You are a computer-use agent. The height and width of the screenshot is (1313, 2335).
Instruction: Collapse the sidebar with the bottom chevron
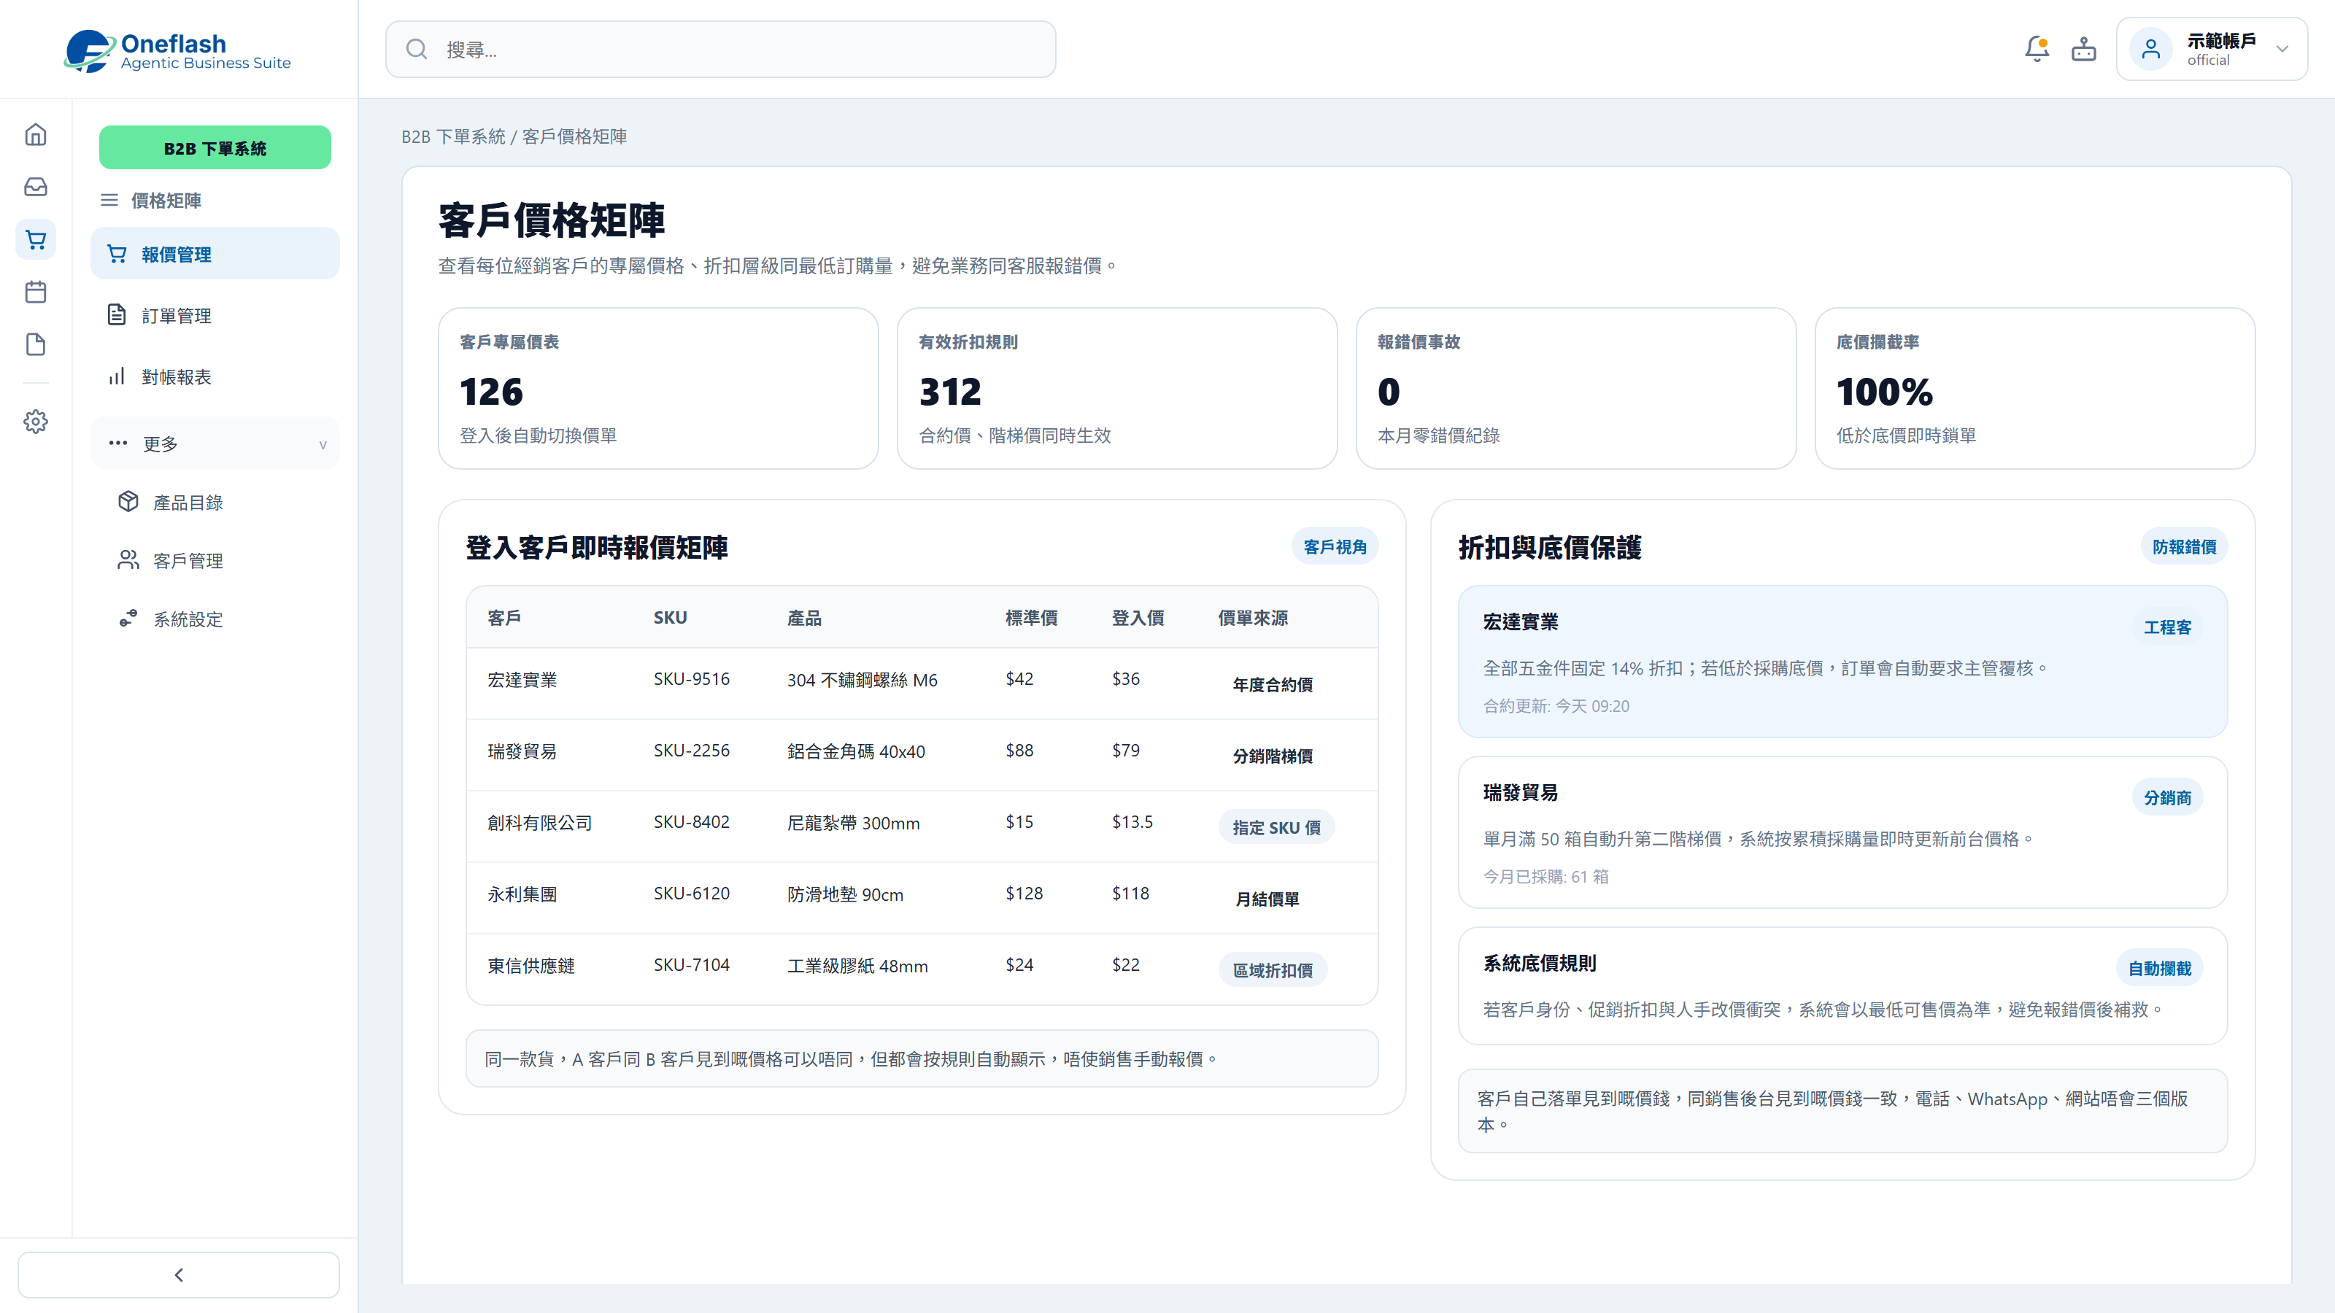coord(179,1275)
